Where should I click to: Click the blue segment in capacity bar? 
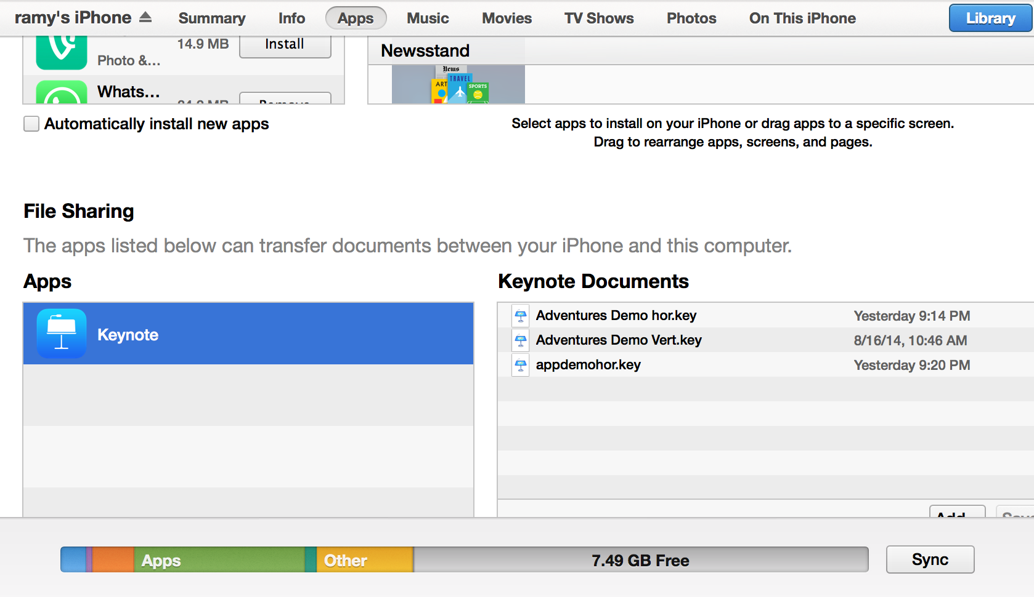tap(73, 559)
